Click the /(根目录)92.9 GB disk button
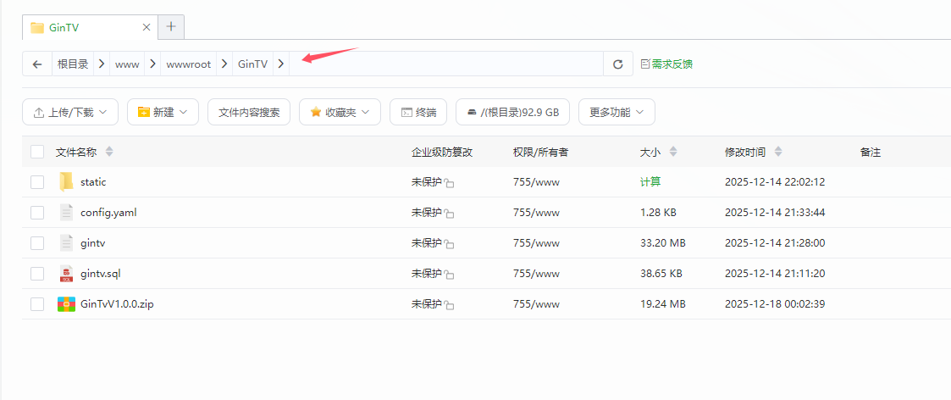 point(512,113)
